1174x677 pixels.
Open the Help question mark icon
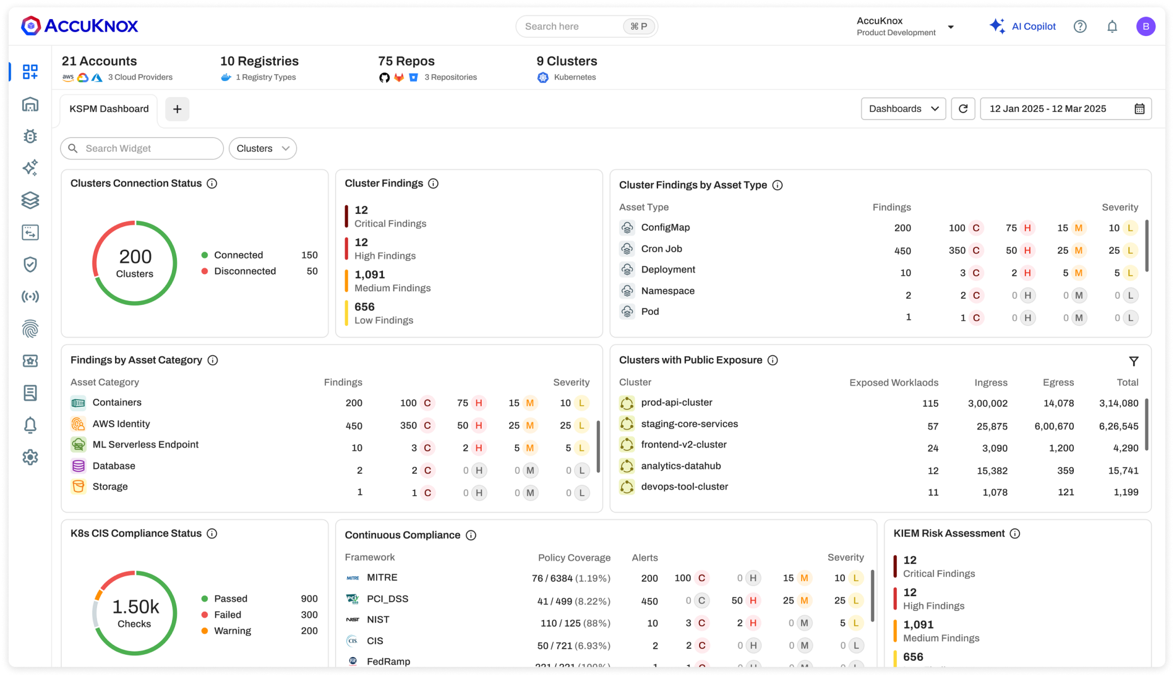pos(1080,26)
